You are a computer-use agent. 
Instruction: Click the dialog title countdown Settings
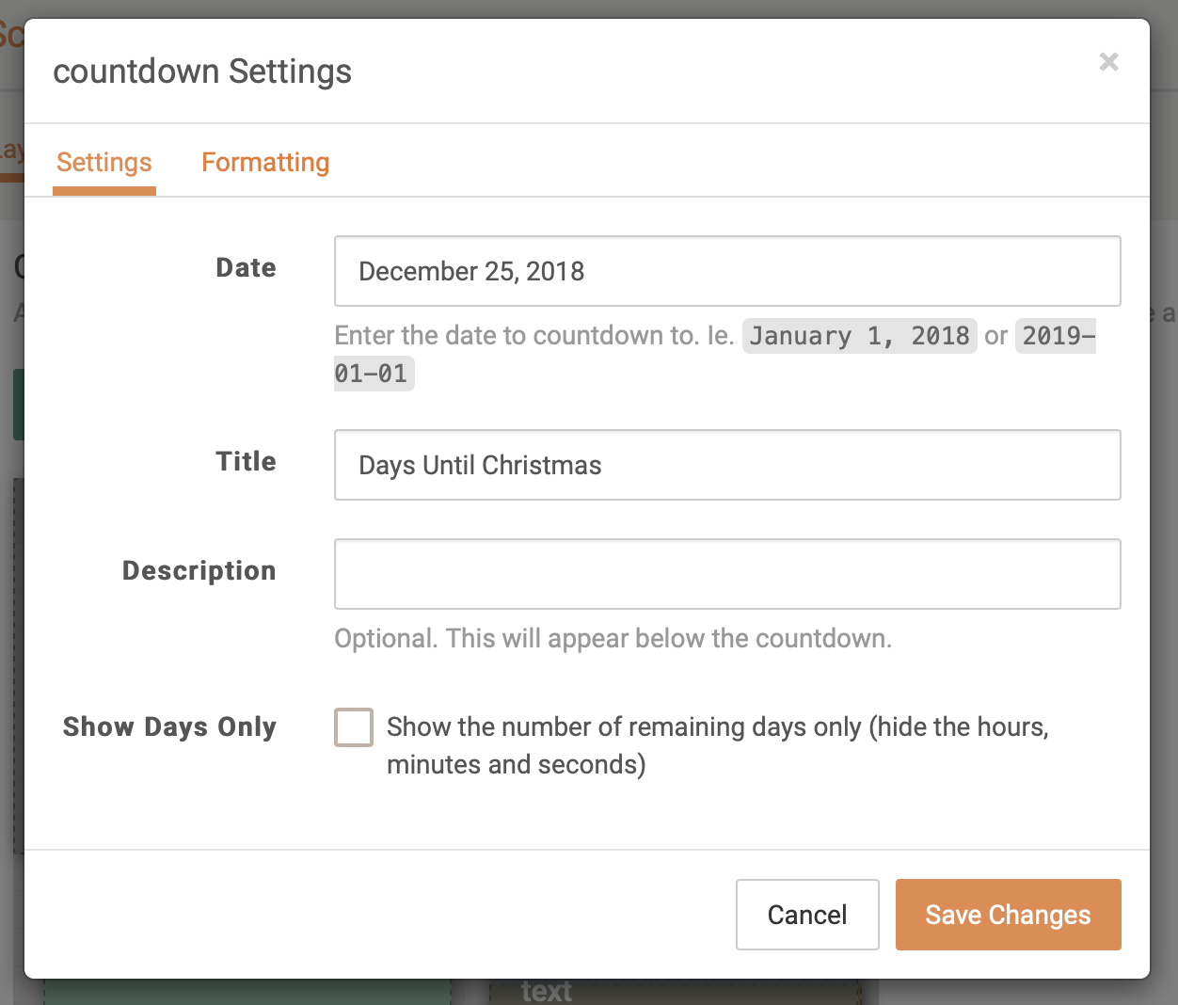click(202, 72)
